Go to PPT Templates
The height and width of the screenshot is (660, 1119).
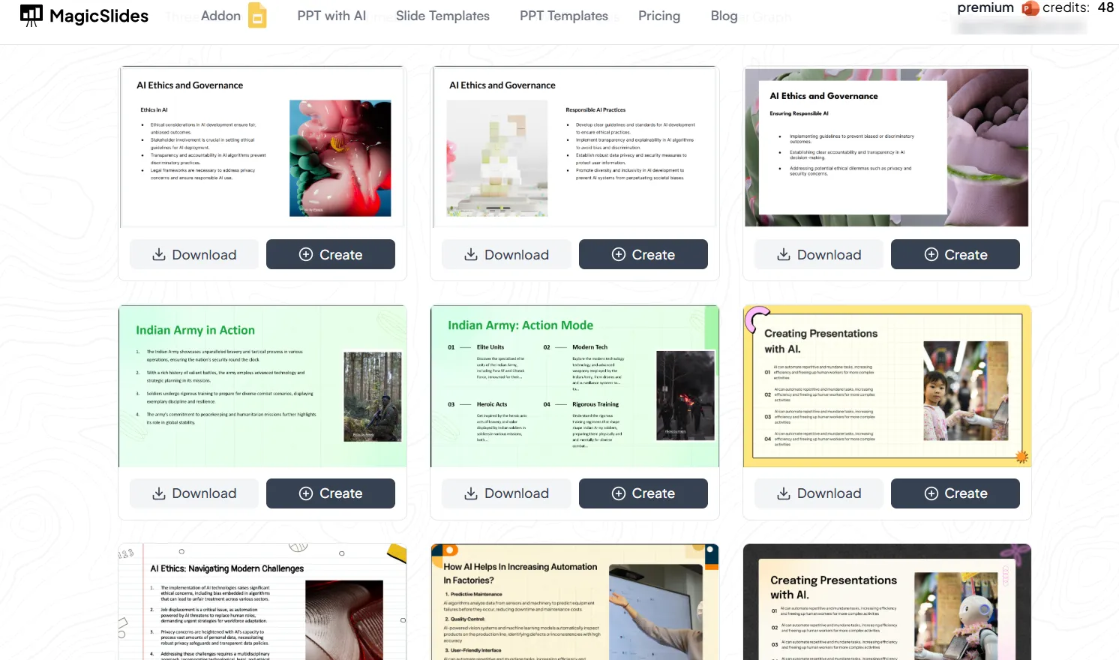pos(564,16)
